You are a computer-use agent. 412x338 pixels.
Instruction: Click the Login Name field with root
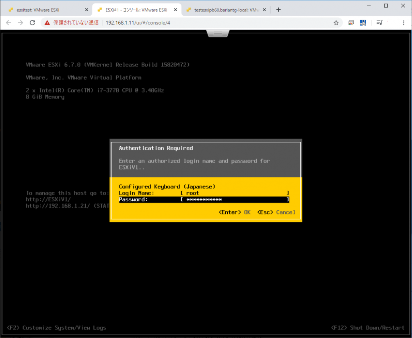pos(235,193)
